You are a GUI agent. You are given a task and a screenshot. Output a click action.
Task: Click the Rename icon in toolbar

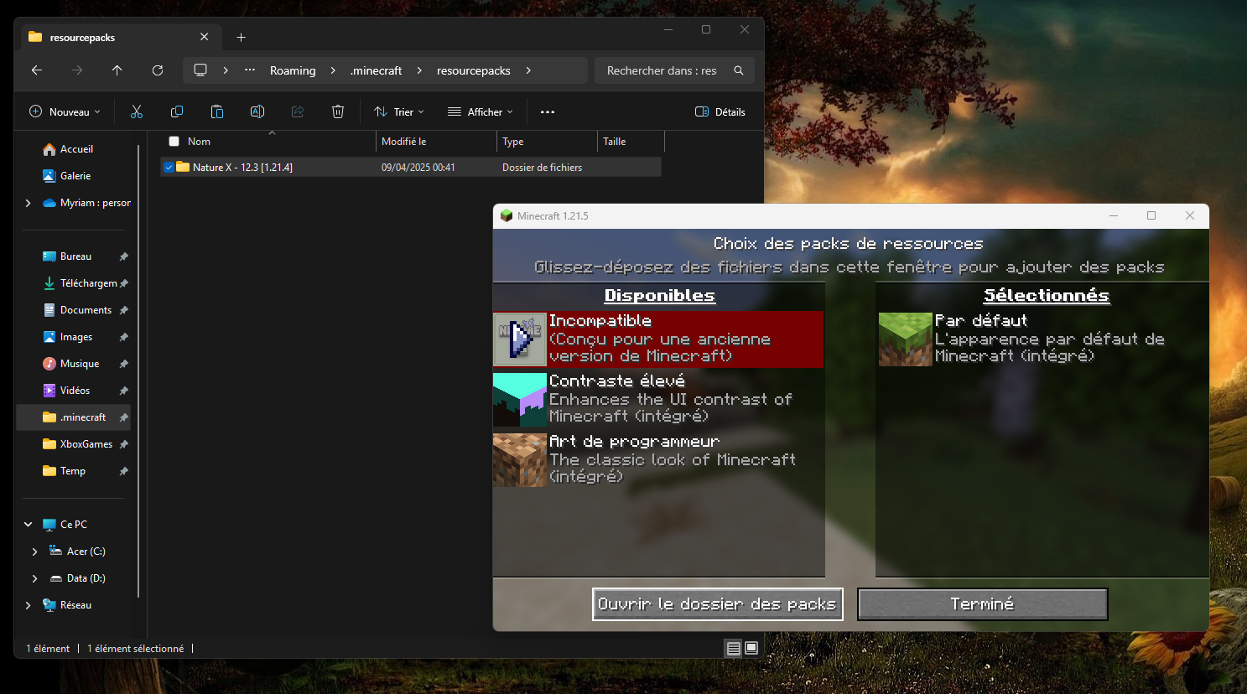pos(257,111)
